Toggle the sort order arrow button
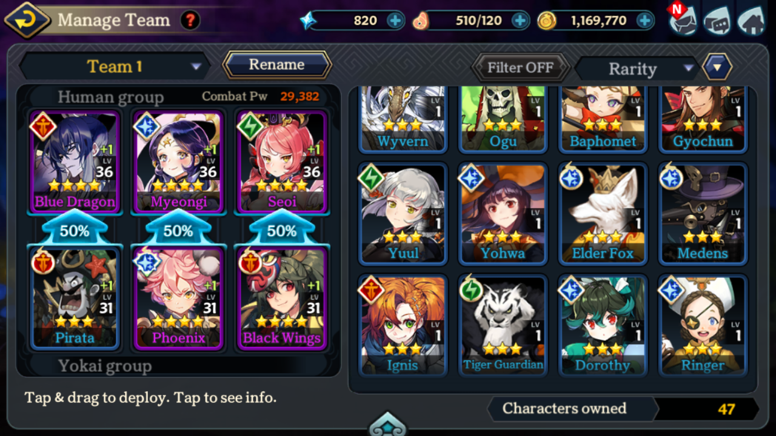776x436 pixels. click(x=717, y=67)
